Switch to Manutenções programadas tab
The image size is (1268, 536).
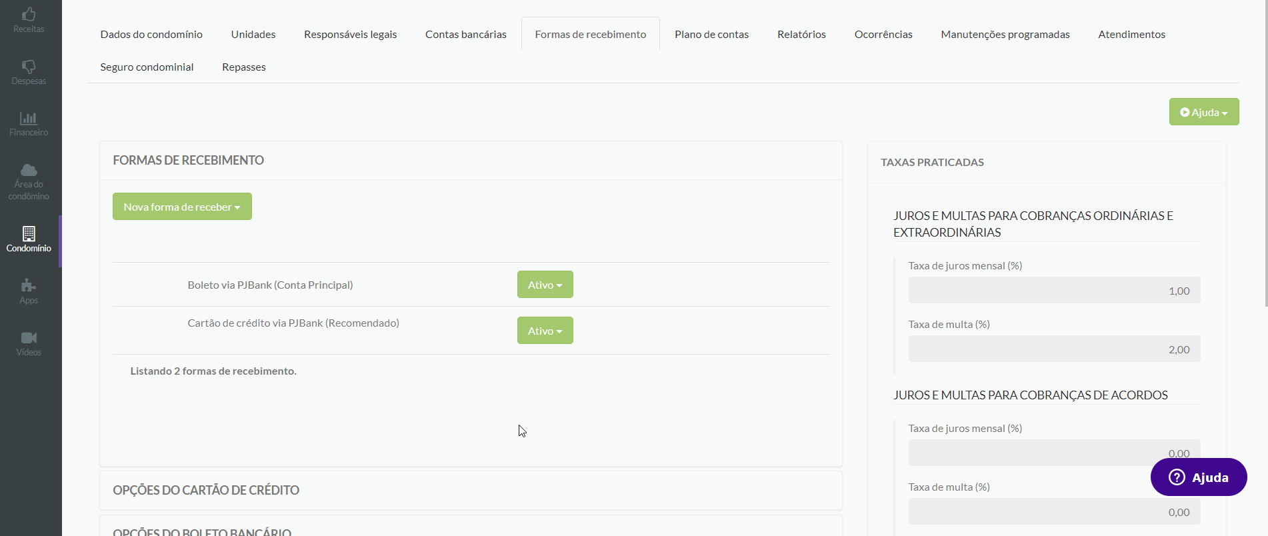point(1005,34)
